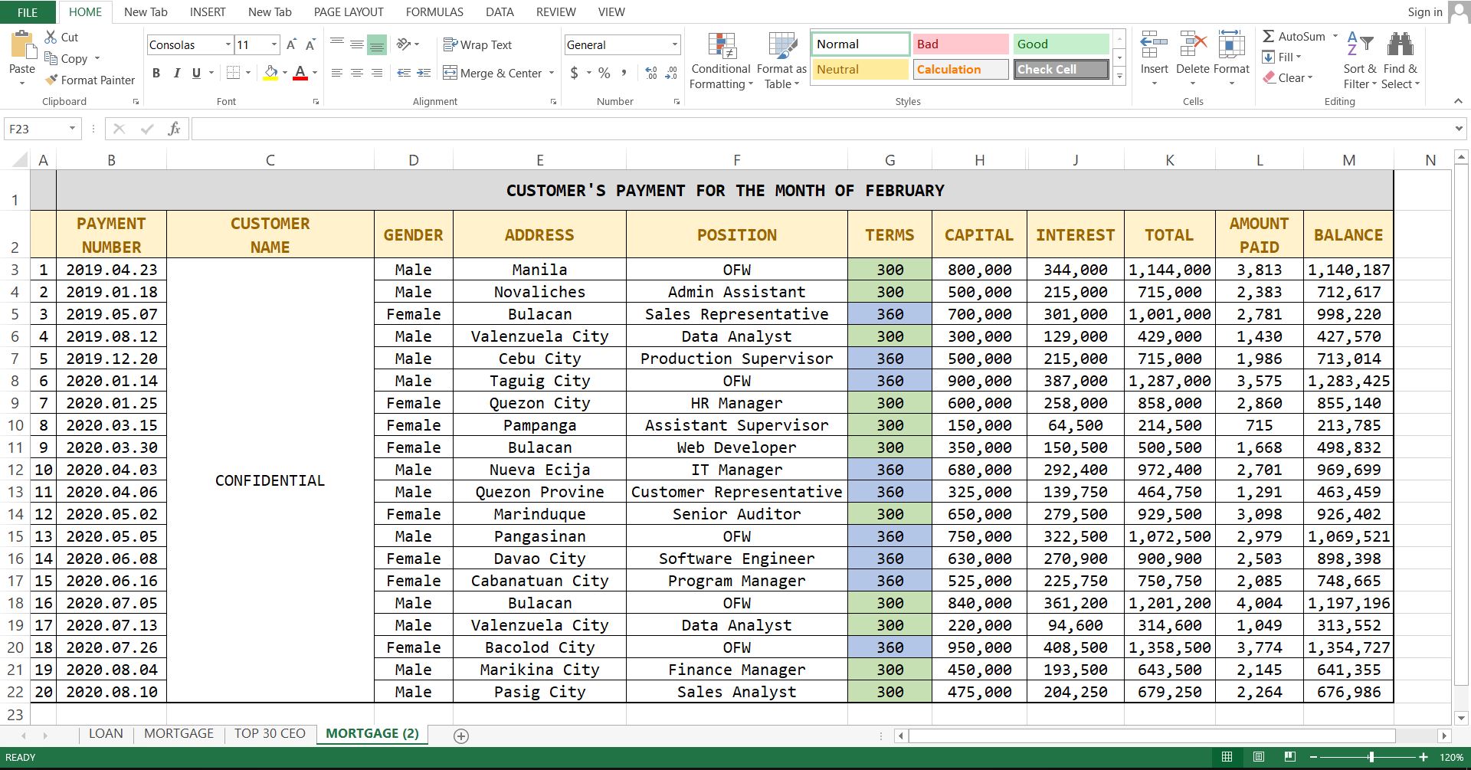Click the Insert Cells icon

(1154, 44)
